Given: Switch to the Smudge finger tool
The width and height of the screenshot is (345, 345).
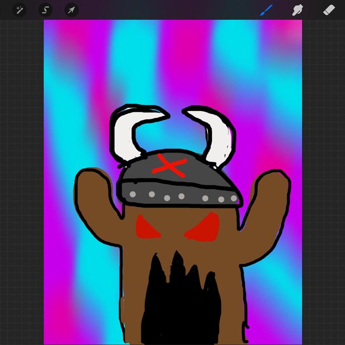Looking at the screenshot, I should 298,10.
